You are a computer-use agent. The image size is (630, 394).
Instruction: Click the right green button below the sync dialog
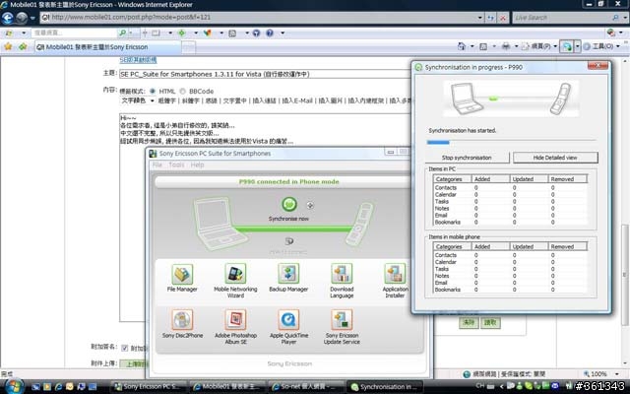[x=490, y=322]
